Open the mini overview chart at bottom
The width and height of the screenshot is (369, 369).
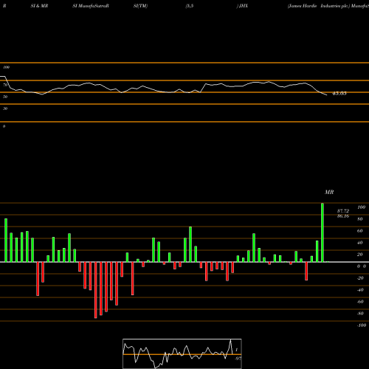click(182, 354)
